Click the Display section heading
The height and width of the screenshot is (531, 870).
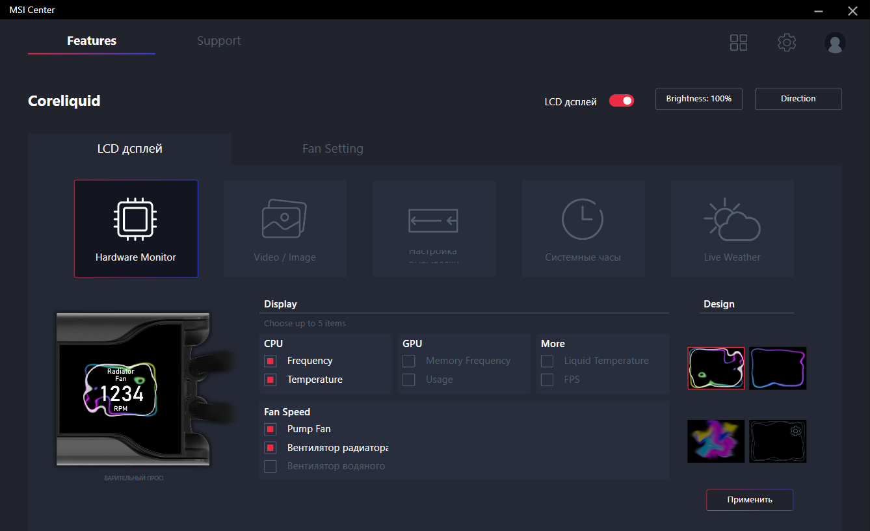click(x=280, y=304)
